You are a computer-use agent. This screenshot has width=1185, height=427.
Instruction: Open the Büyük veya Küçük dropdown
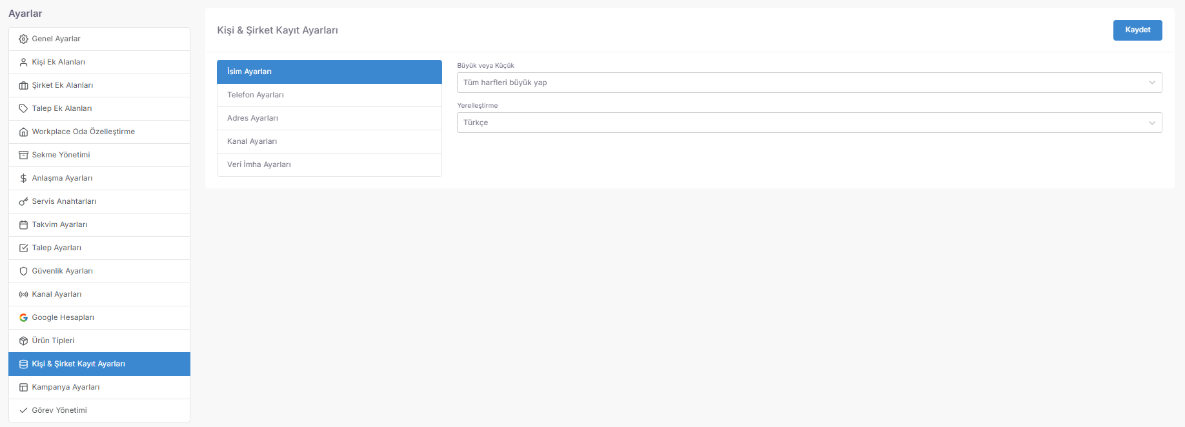tap(809, 83)
